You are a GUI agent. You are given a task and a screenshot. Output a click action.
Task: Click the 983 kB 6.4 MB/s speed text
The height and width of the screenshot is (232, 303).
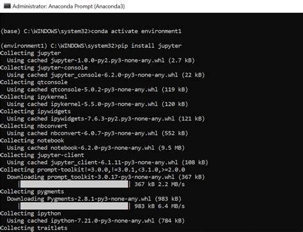159,206
